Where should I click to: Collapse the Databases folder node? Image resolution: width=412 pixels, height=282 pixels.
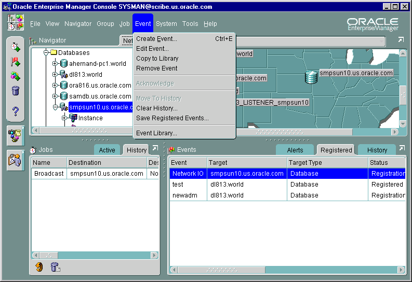click(x=46, y=53)
